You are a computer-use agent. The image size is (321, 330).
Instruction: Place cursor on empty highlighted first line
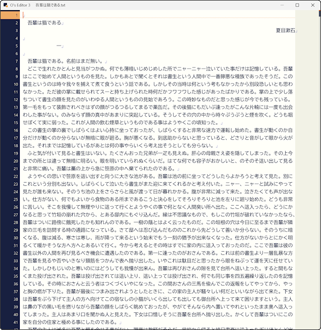pyautogui.click(x=160, y=15)
